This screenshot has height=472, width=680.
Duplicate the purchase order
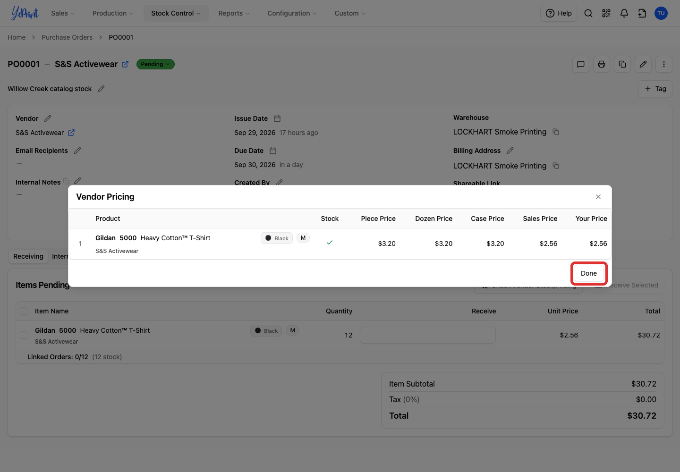coord(622,64)
